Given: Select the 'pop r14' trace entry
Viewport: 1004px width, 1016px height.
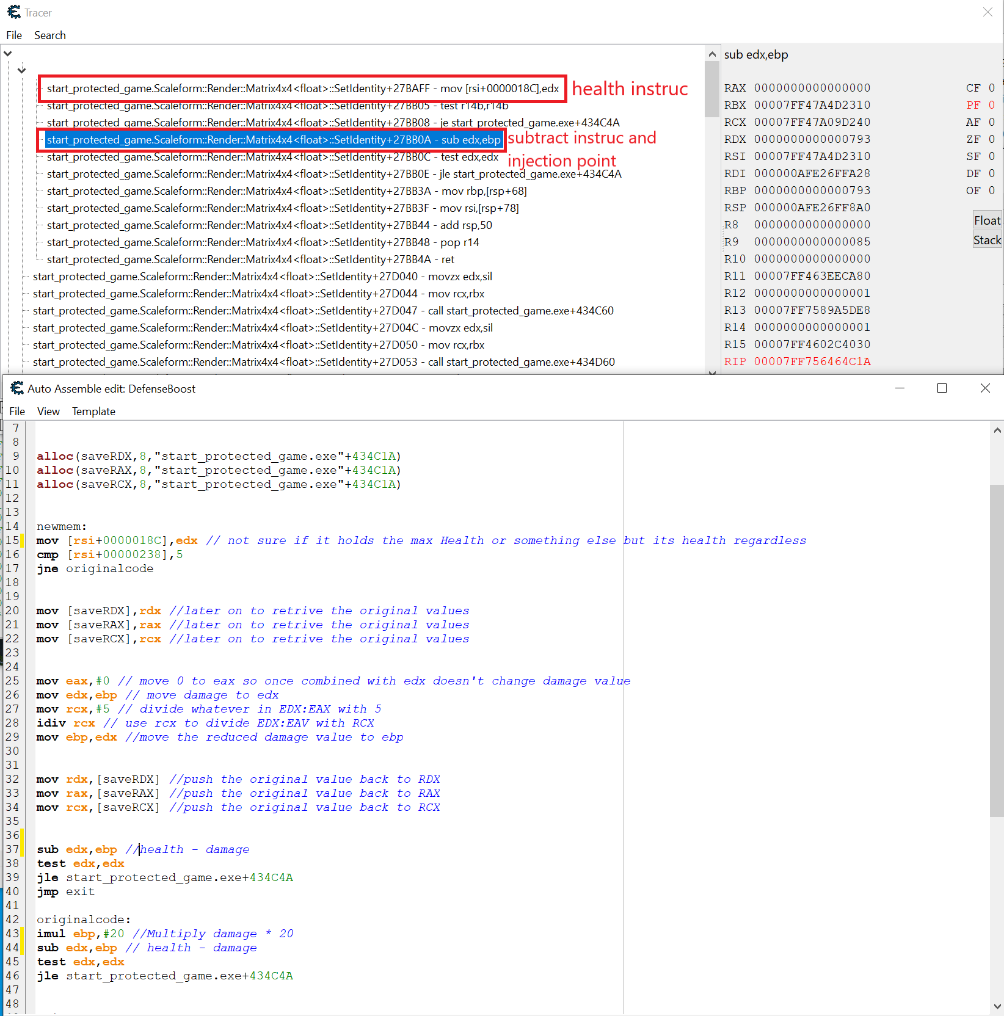Looking at the screenshot, I should (263, 242).
